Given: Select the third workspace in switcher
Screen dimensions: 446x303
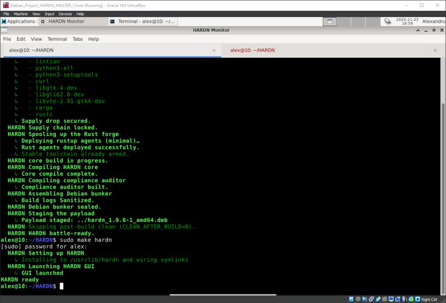Looking at the screenshot, I should point(358,22).
